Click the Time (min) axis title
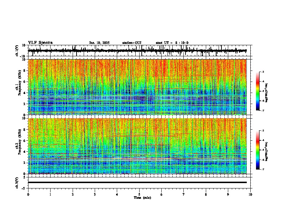 (142, 198)
